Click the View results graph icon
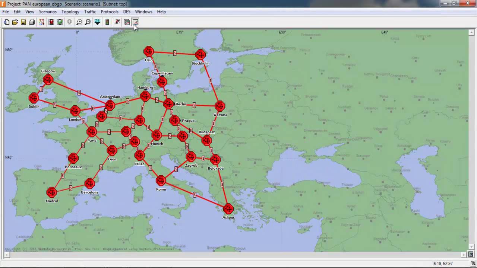Screen dimensions: 477x268 click(127, 22)
